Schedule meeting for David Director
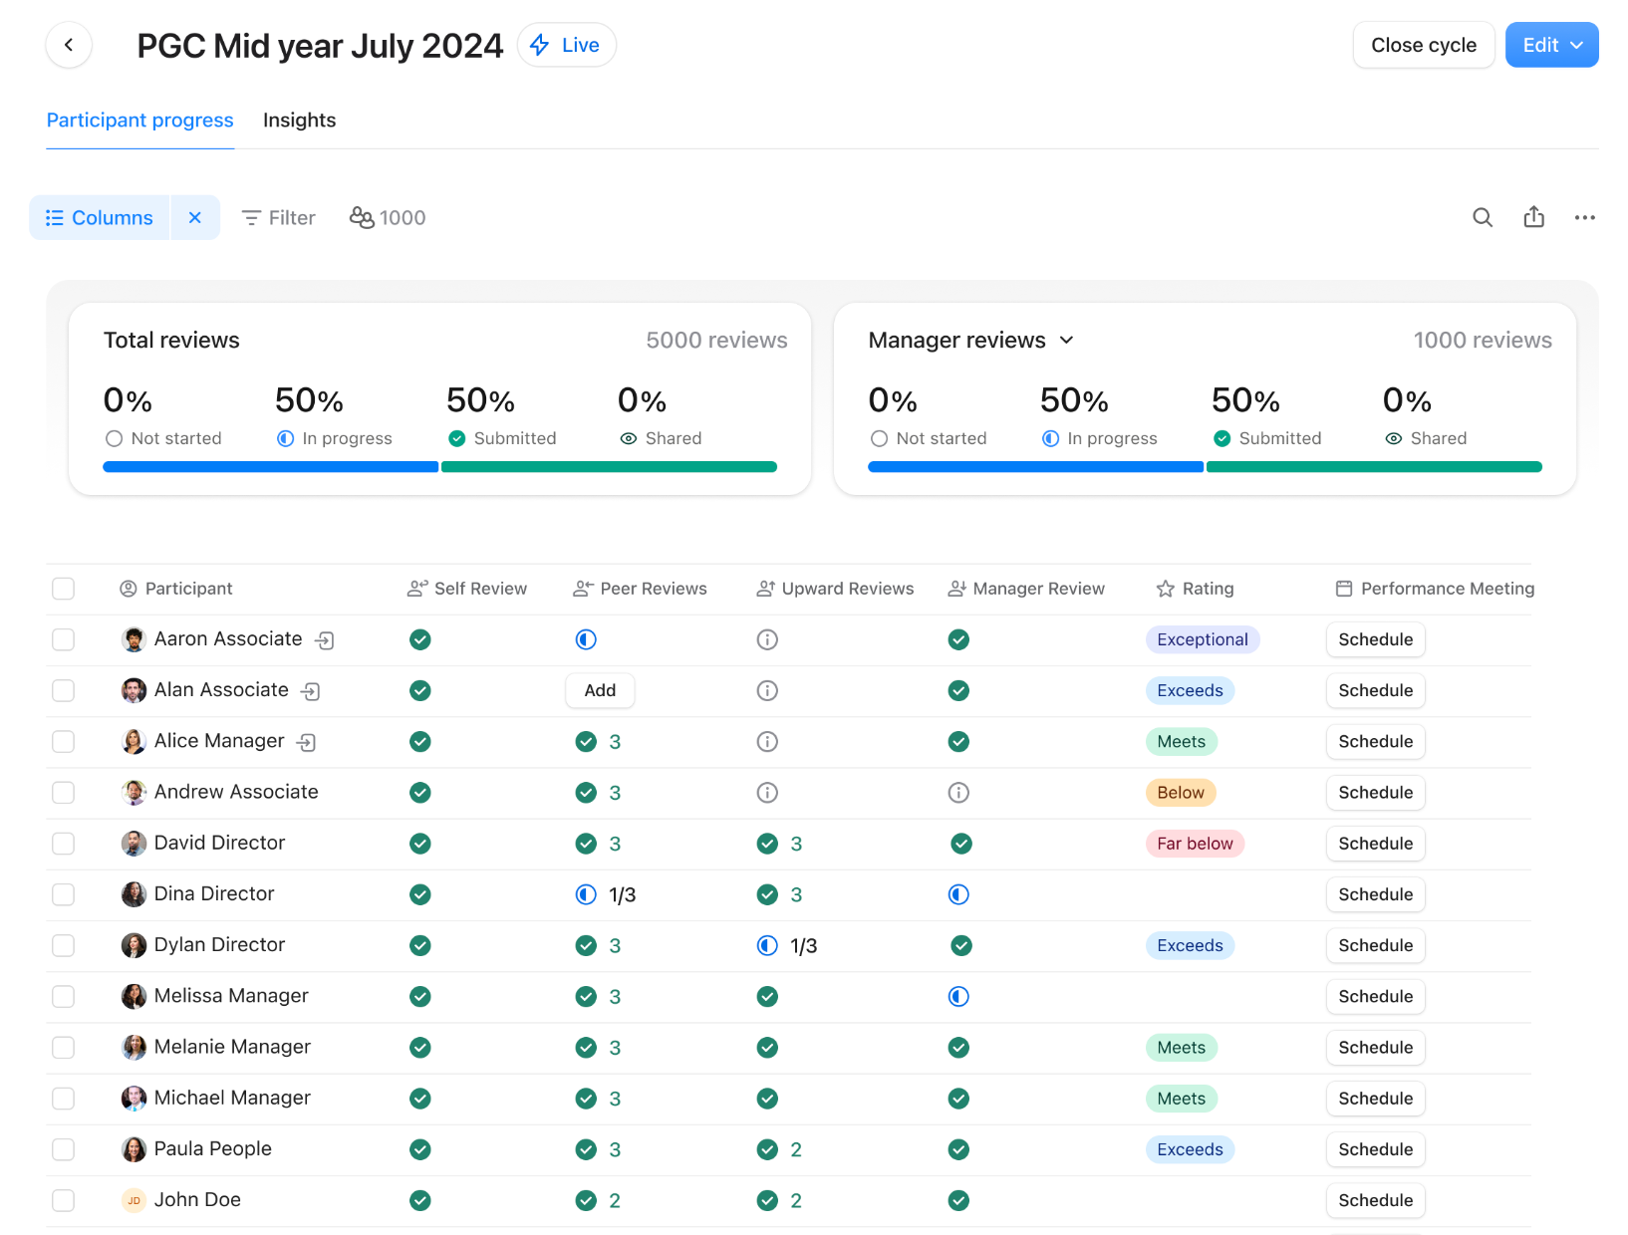1628x1235 pixels. 1375,844
